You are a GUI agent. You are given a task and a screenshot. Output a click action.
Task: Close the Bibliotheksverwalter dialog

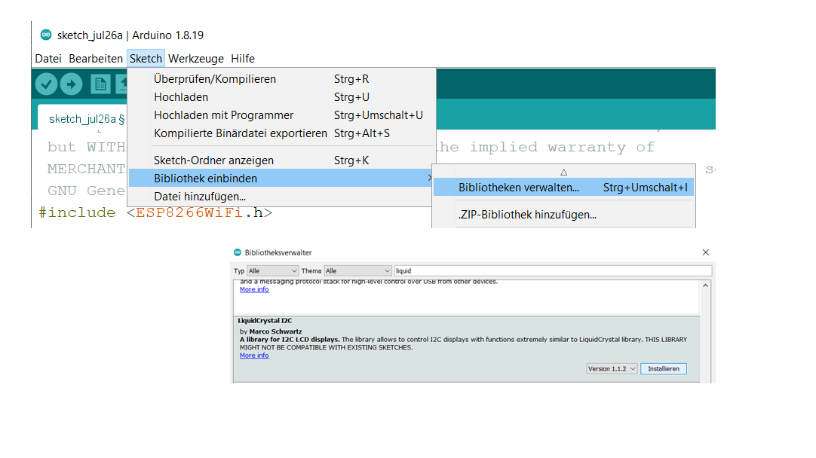point(705,253)
